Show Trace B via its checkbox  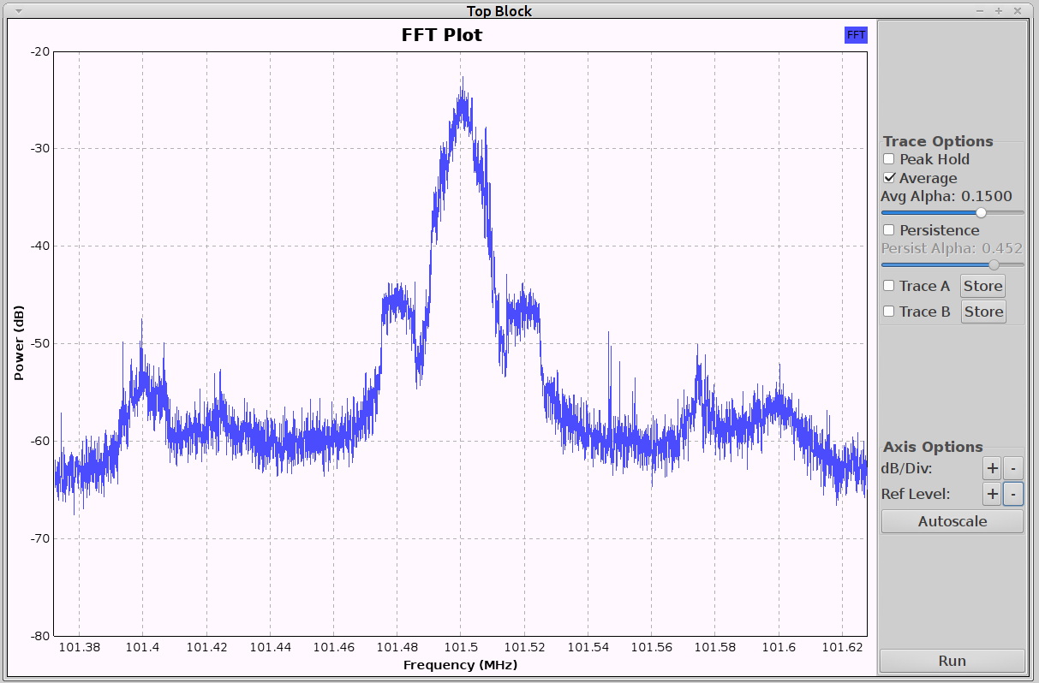point(889,312)
